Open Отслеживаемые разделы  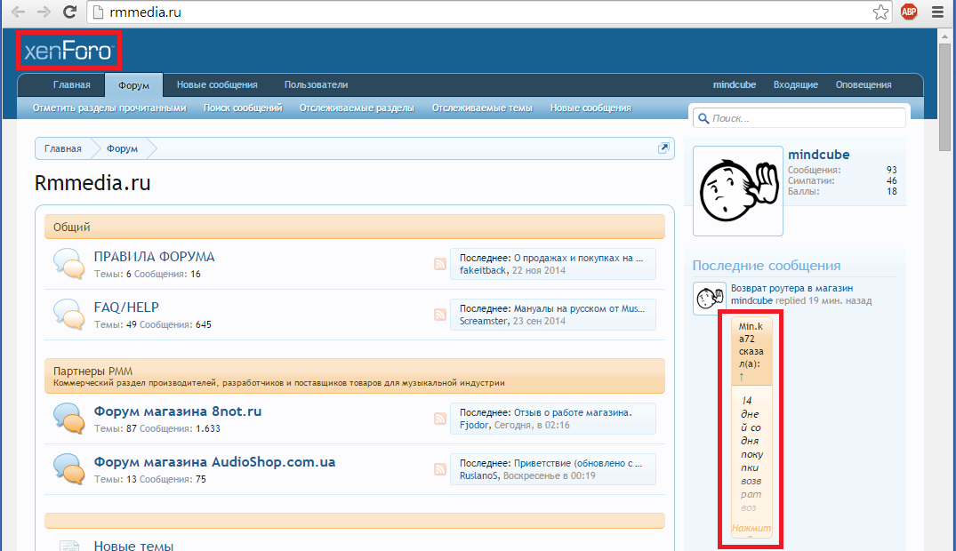coord(357,108)
